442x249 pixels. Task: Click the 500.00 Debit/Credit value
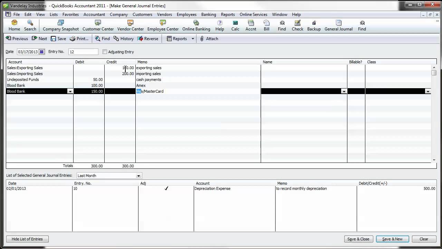429,188
